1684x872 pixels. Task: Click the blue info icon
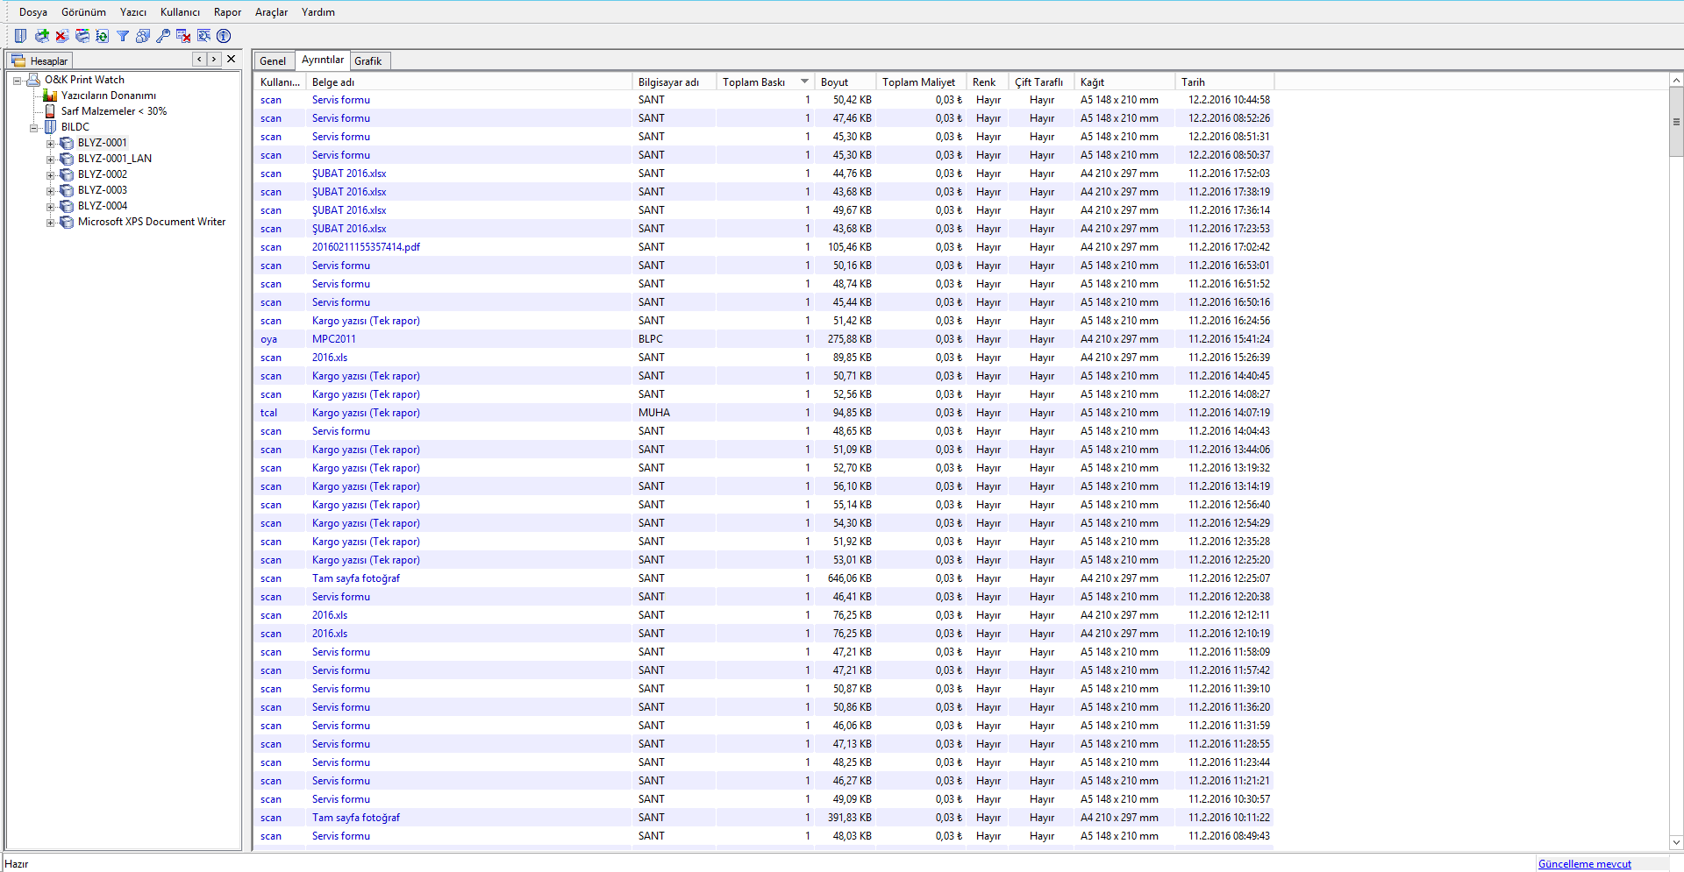click(x=224, y=36)
